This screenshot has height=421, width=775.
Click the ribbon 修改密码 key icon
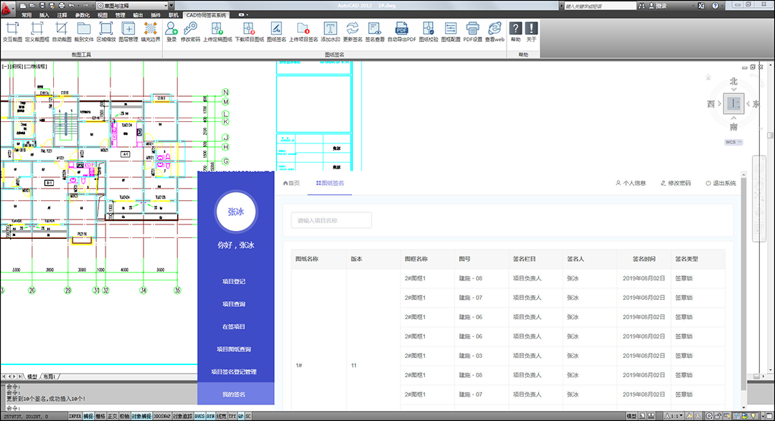(190, 29)
